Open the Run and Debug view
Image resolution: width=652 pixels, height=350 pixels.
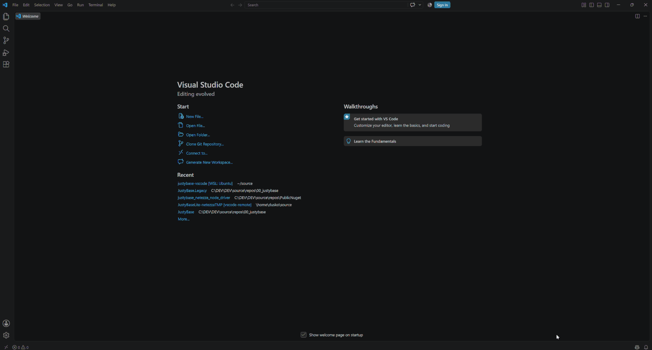click(6, 52)
